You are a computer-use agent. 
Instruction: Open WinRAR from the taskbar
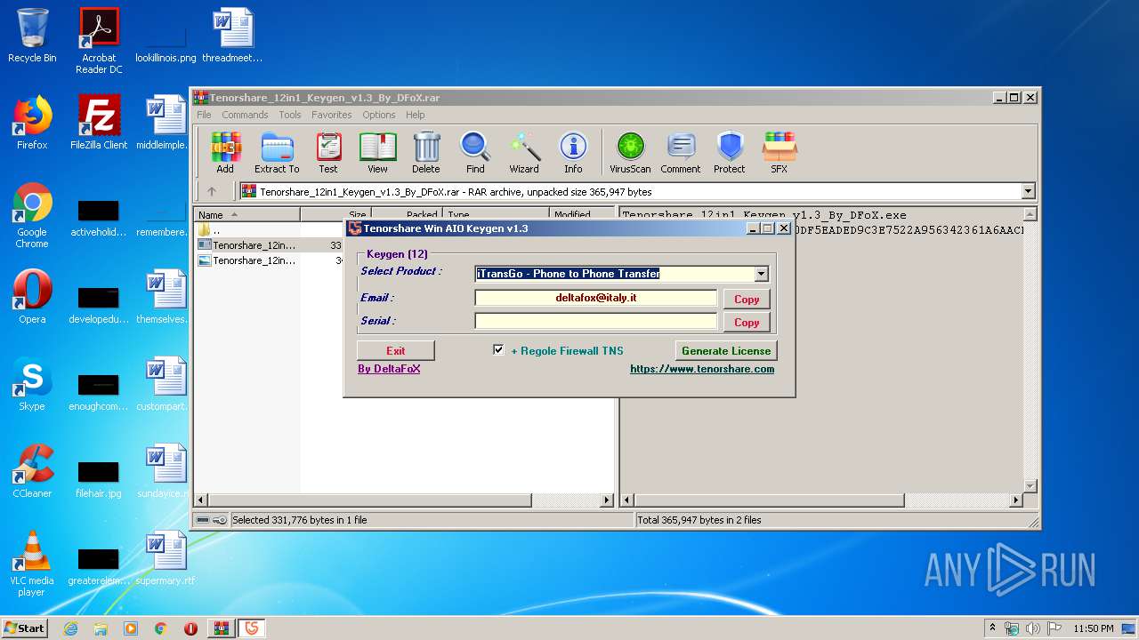tap(221, 628)
